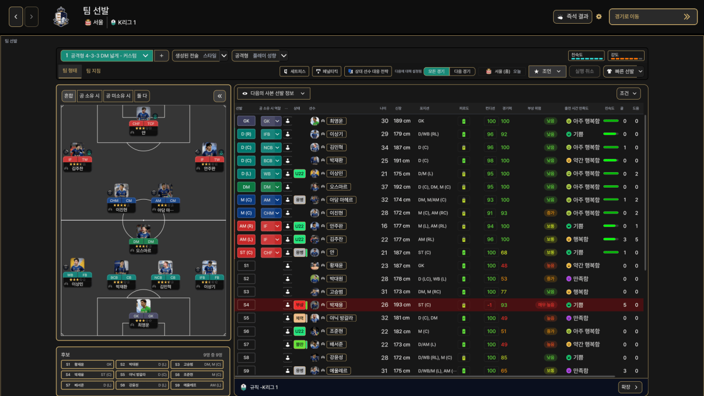Click the 친숙도 progress bar
Image resolution: width=704 pixels, height=396 pixels.
click(585, 56)
